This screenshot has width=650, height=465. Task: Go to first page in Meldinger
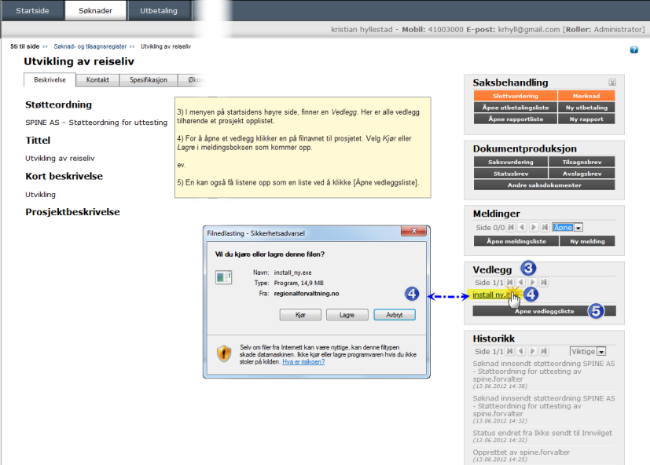(511, 227)
